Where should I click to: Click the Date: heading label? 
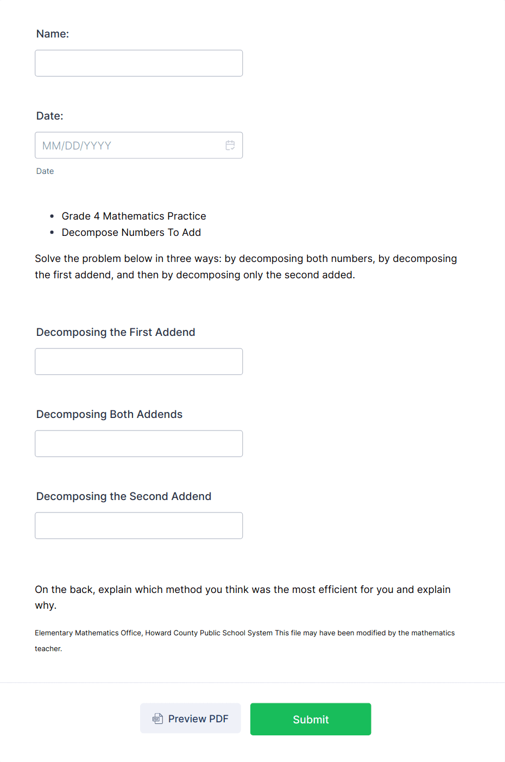pyautogui.click(x=49, y=116)
